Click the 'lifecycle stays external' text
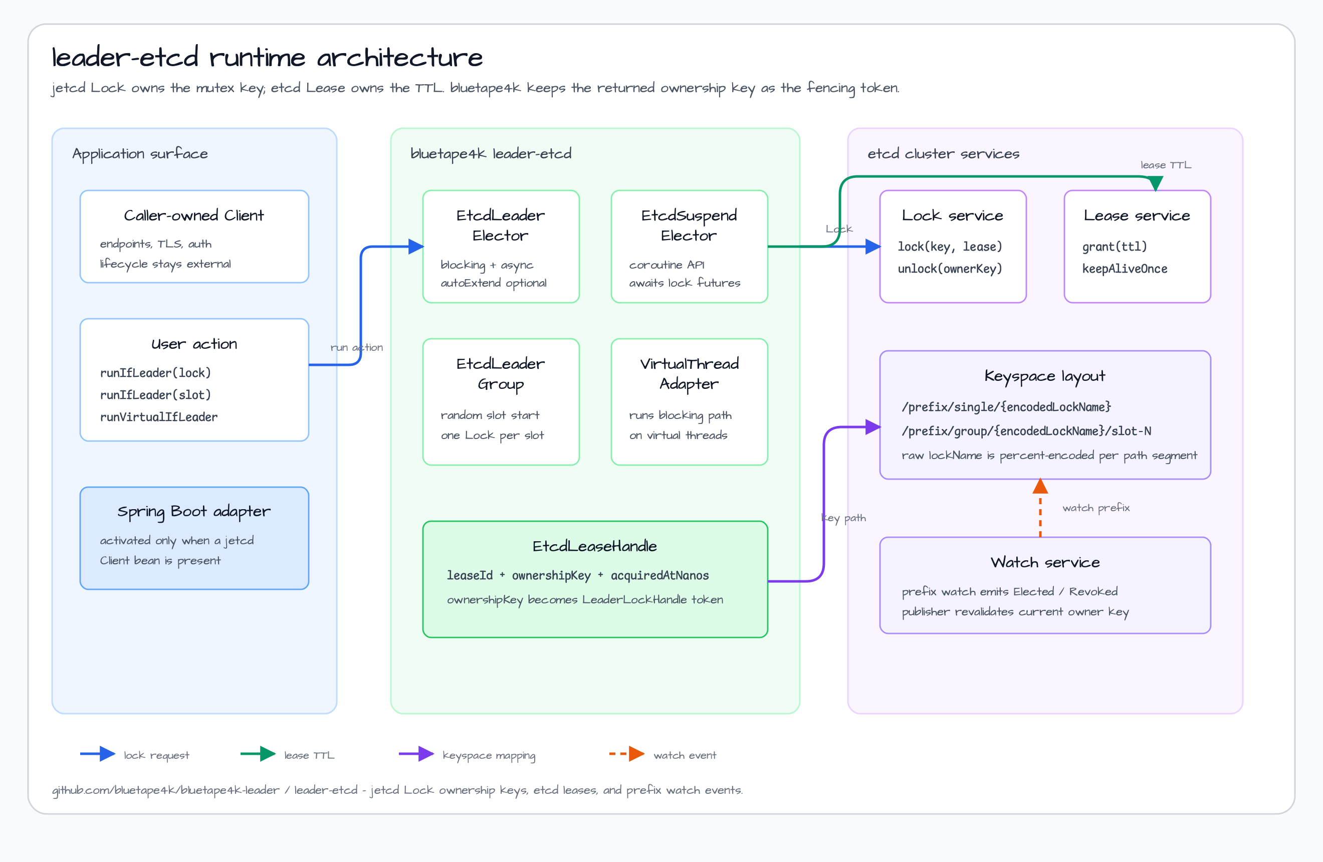The width and height of the screenshot is (1323, 862). (165, 264)
